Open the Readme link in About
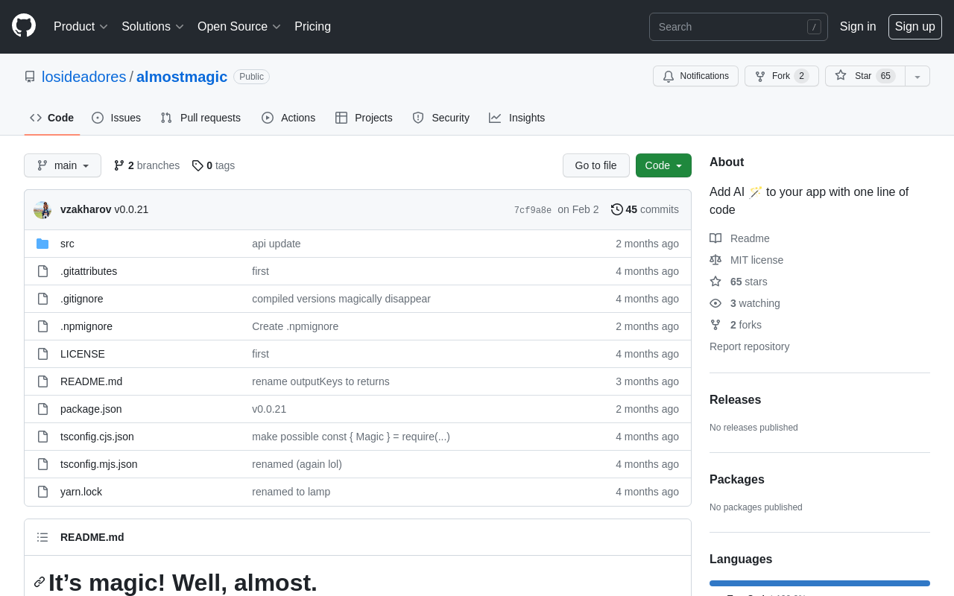 point(739,238)
